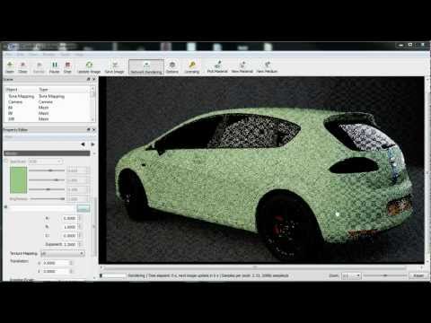Adjust the third color channel slider
The width and height of the screenshot is (431, 323).
point(47,189)
